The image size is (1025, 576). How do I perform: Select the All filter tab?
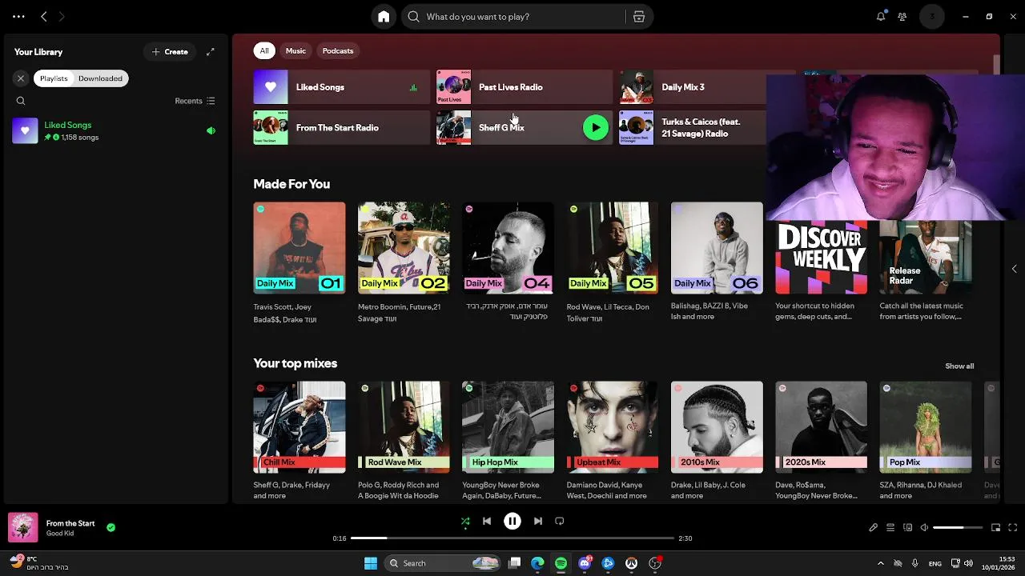[x=264, y=50]
